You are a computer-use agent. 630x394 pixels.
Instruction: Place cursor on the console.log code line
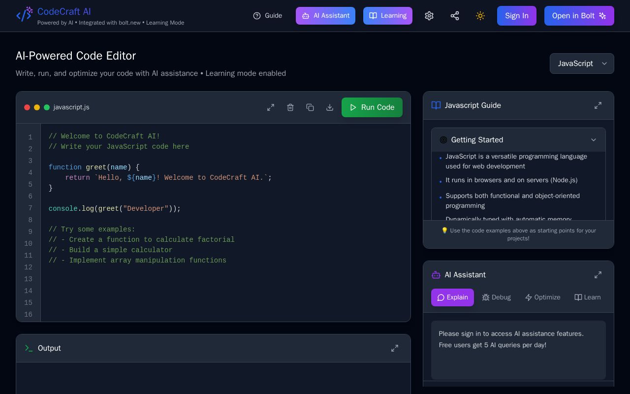click(x=115, y=209)
